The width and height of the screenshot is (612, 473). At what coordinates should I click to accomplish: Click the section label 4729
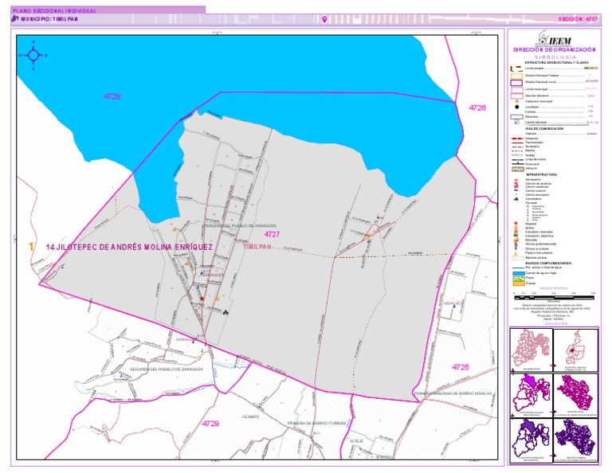point(210,424)
